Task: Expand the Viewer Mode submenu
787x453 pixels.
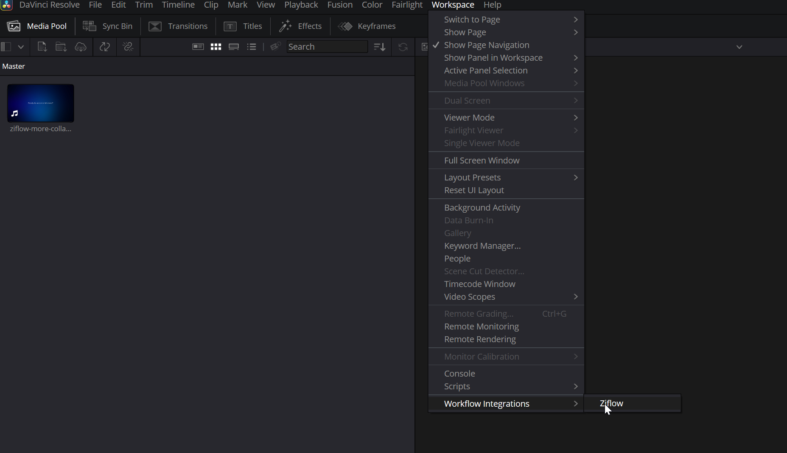Action: tap(506, 118)
